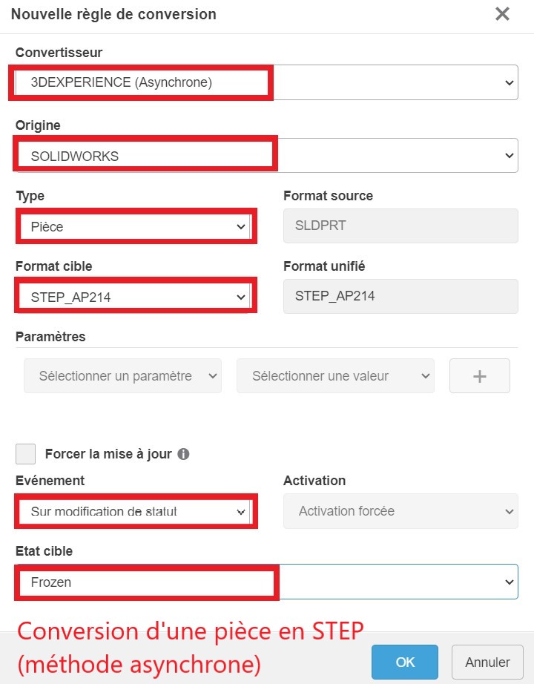This screenshot has height=684, width=534.
Task: Open the Format cible dropdown showing STEP_AP214
Action: [133, 296]
